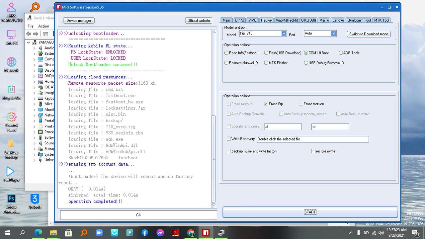Switch to the XiaoMi(RedMi) tab

click(x=287, y=20)
